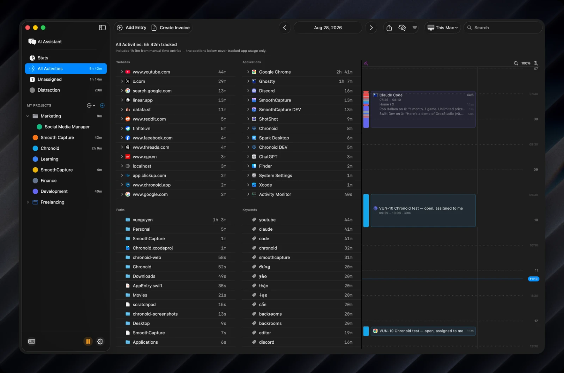Go to the previous day with the left arrow
The width and height of the screenshot is (564, 373).
(x=285, y=27)
